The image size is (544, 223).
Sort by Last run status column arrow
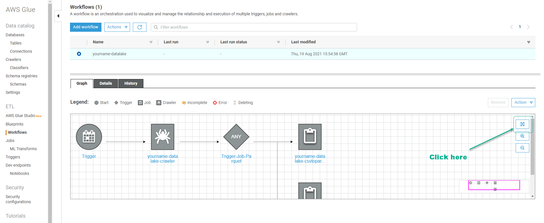(x=279, y=42)
